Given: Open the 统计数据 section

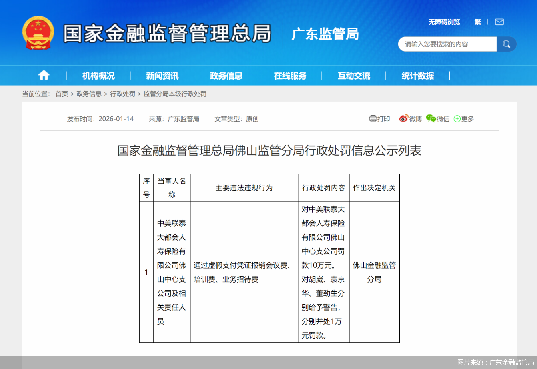Looking at the screenshot, I should tap(418, 75).
